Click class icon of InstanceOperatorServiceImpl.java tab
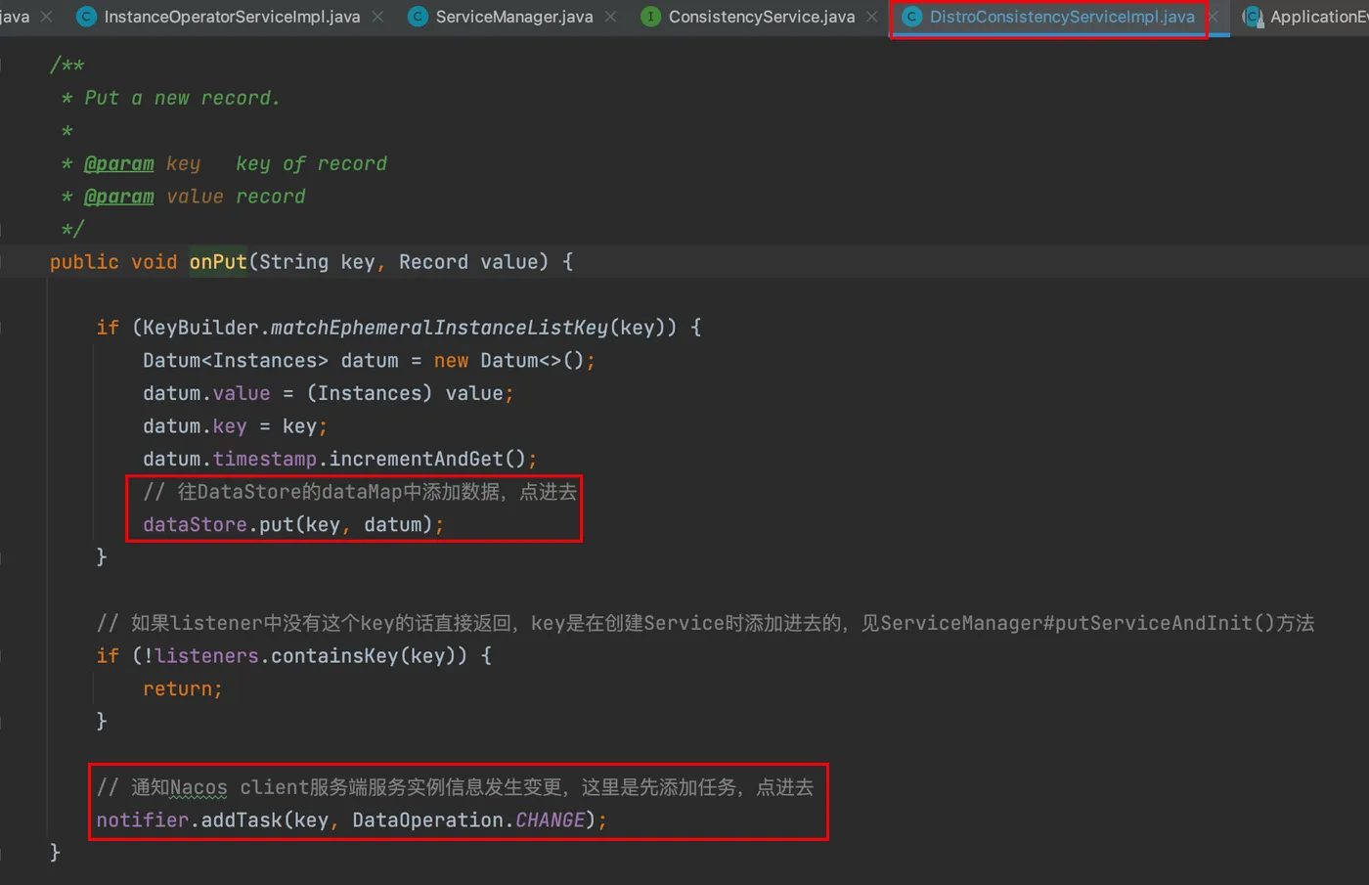Viewport: 1369px width, 885px height. click(x=86, y=17)
